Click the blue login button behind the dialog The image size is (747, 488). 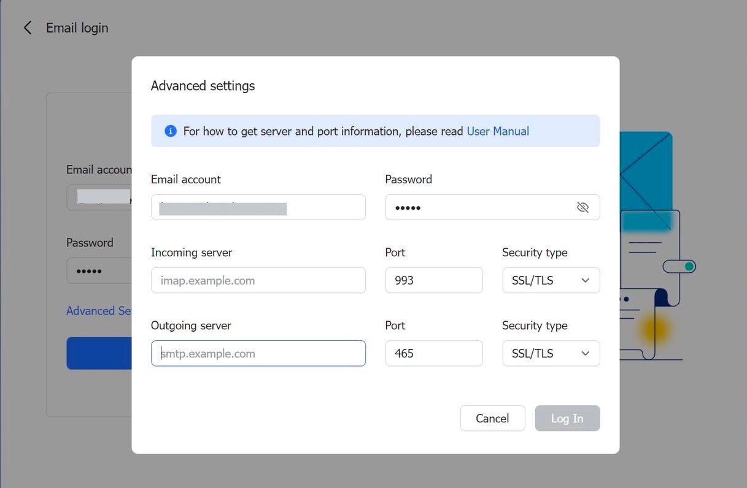click(100, 353)
